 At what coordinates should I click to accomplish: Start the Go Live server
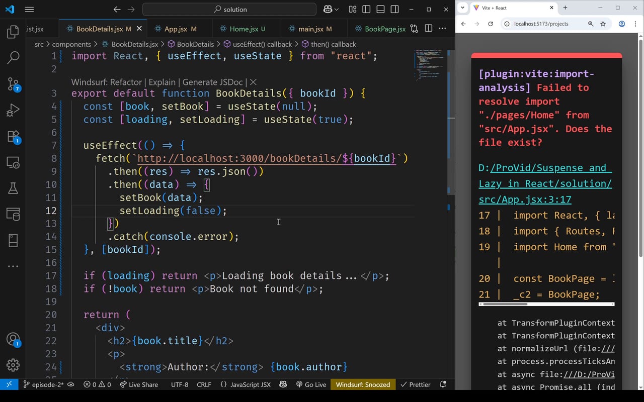click(311, 384)
